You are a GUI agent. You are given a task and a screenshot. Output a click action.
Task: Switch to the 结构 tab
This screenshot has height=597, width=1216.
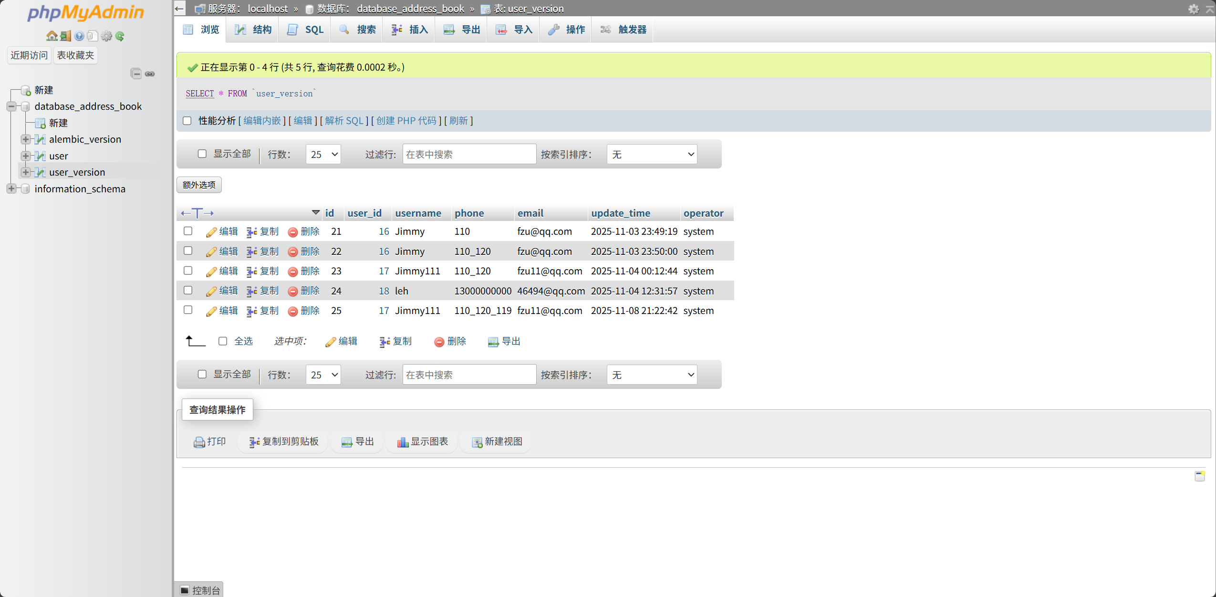click(x=252, y=29)
